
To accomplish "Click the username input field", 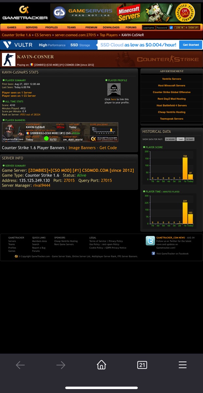I will tap(148, 28).
